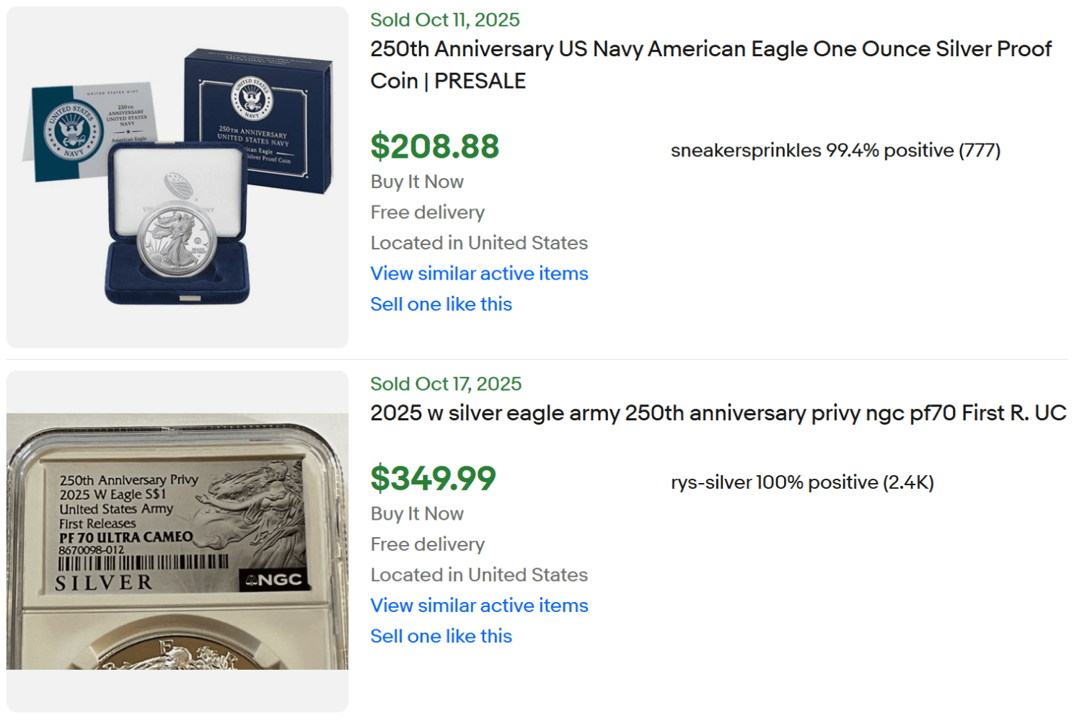This screenshot has width=1082, height=721.
Task: Click Sold Oct 17, 2025 date label
Action: [x=445, y=384]
